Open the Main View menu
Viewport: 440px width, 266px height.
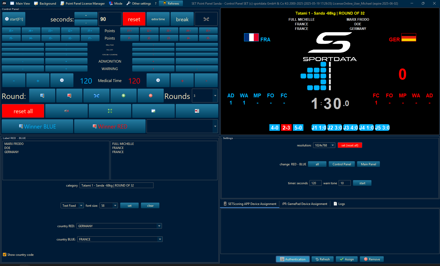click(x=20, y=3)
